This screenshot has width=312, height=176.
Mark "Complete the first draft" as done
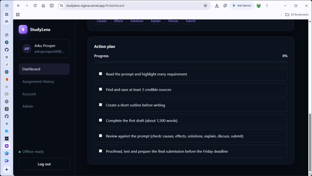(x=101, y=120)
